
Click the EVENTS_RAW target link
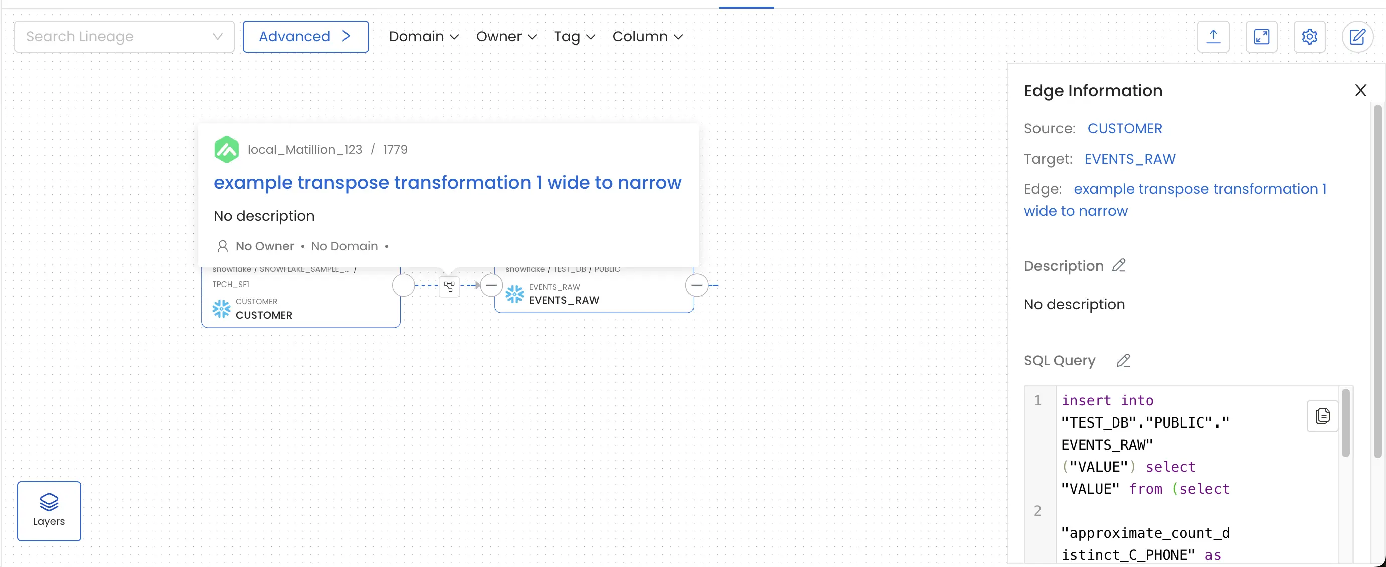tap(1131, 159)
